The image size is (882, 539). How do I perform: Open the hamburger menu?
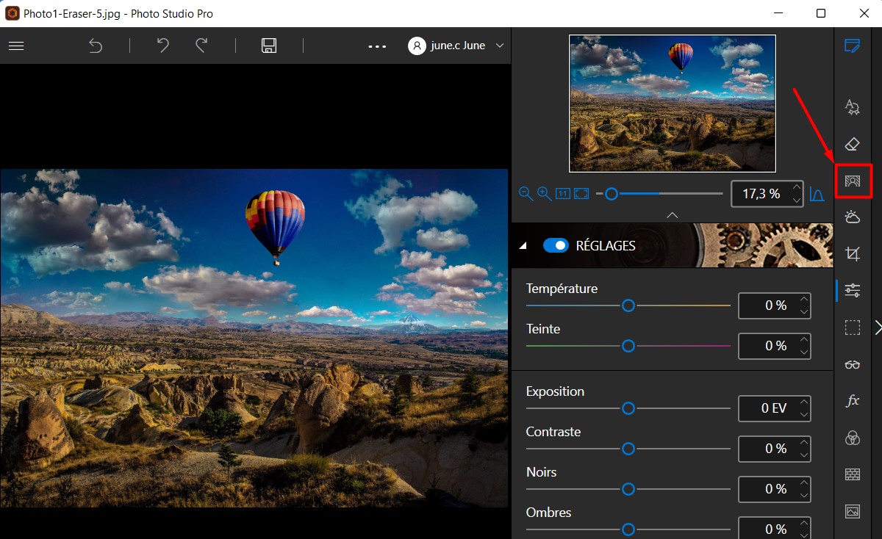pos(16,46)
